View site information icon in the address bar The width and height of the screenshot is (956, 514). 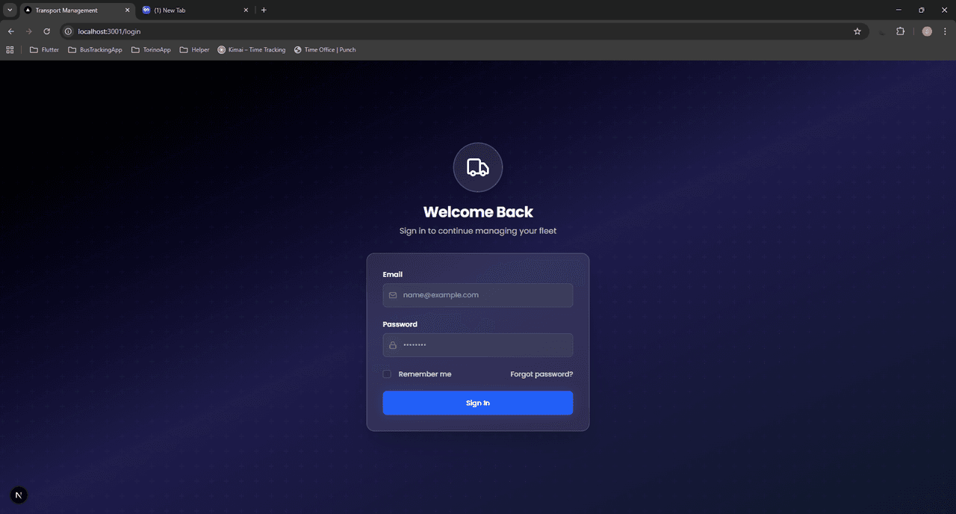67,31
